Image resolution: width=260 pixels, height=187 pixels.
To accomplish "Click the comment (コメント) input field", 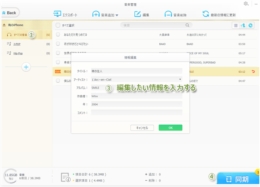I will 136,112.
